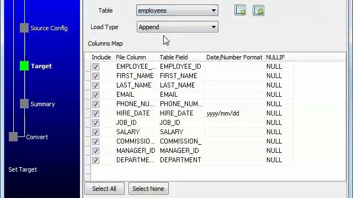Go to the Source Config step

pos(49,28)
